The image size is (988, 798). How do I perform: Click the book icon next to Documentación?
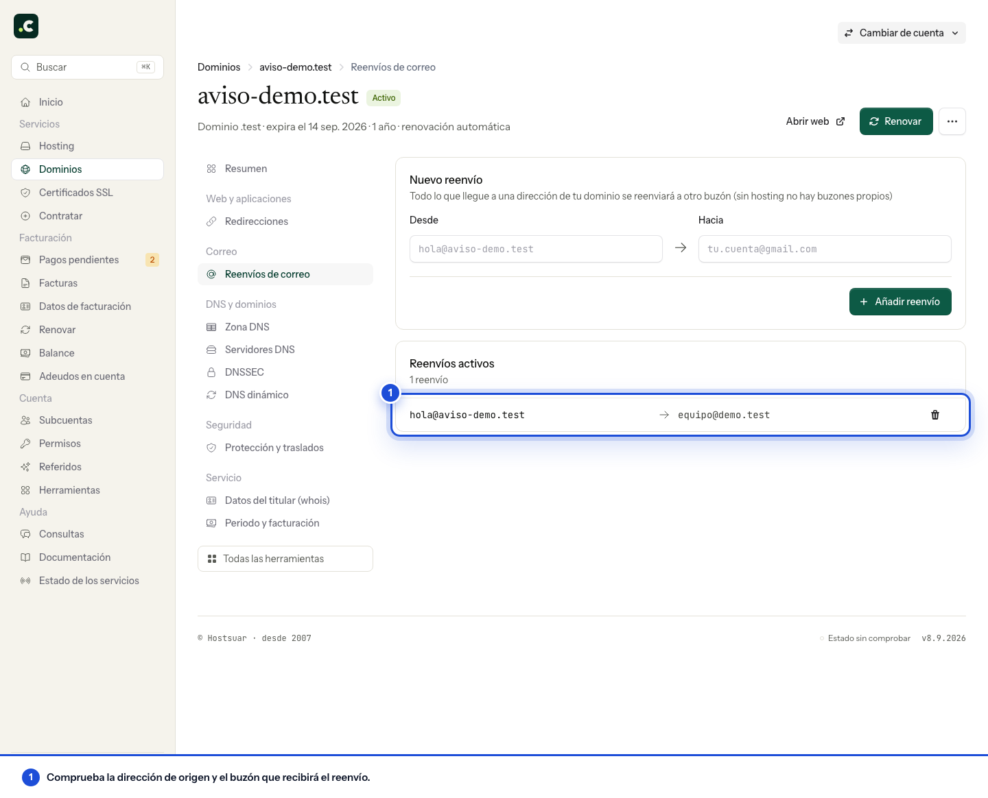pyautogui.click(x=25, y=557)
